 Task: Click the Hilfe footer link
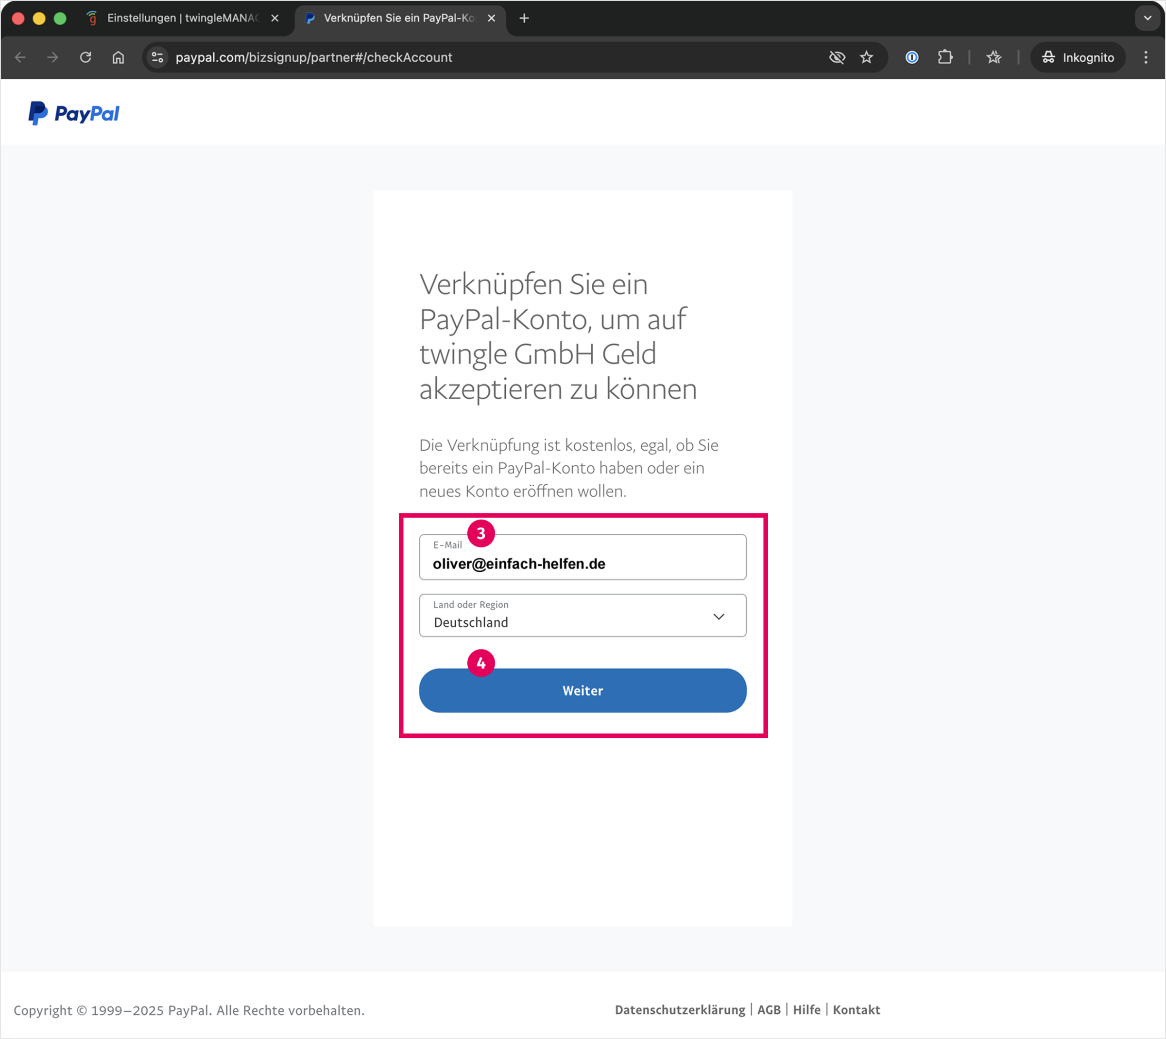(806, 1010)
